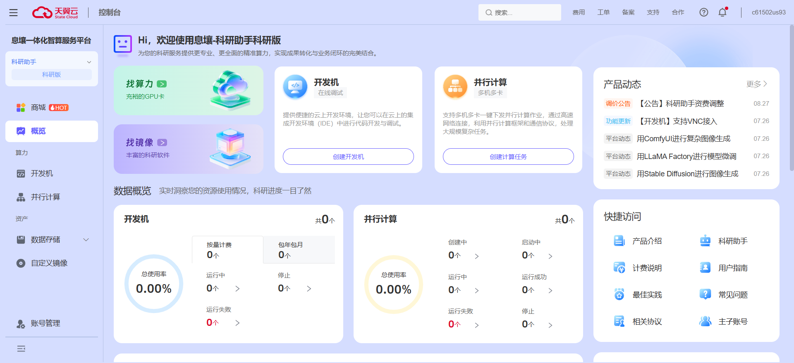This screenshot has width=794, height=363.
Task: Click the 并行计算 sidebar icon
Action: coord(21,197)
